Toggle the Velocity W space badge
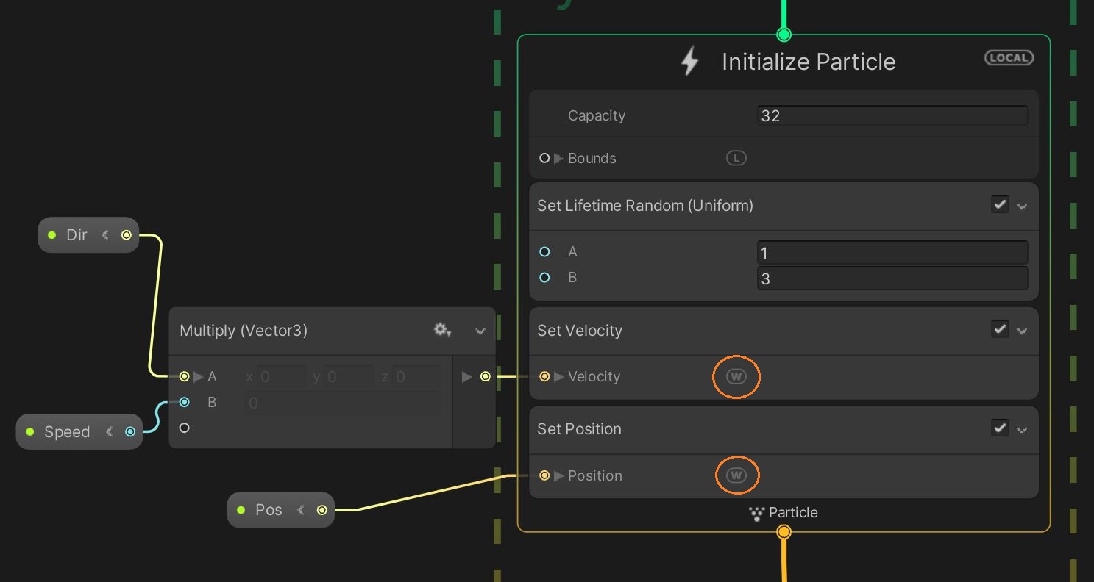This screenshot has width=1094, height=582. tap(736, 376)
